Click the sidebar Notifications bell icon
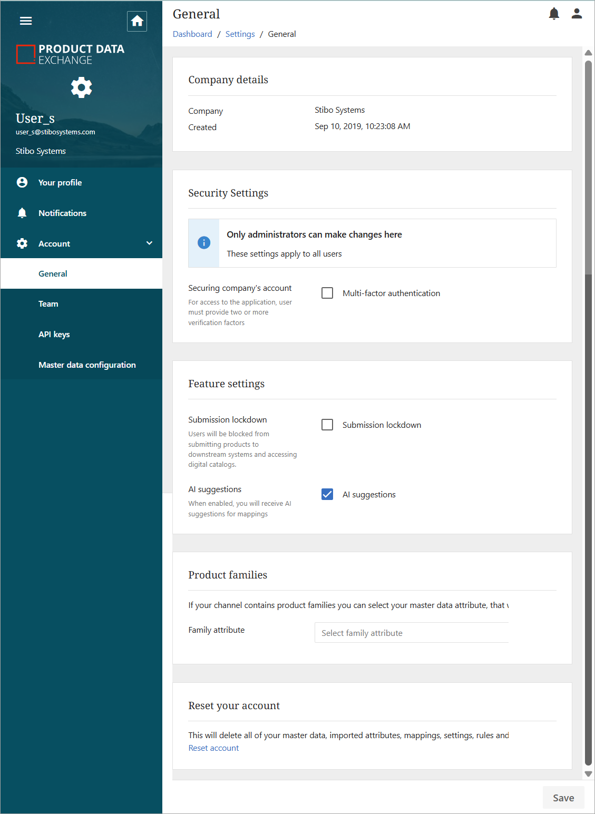595x814 pixels. click(x=22, y=213)
